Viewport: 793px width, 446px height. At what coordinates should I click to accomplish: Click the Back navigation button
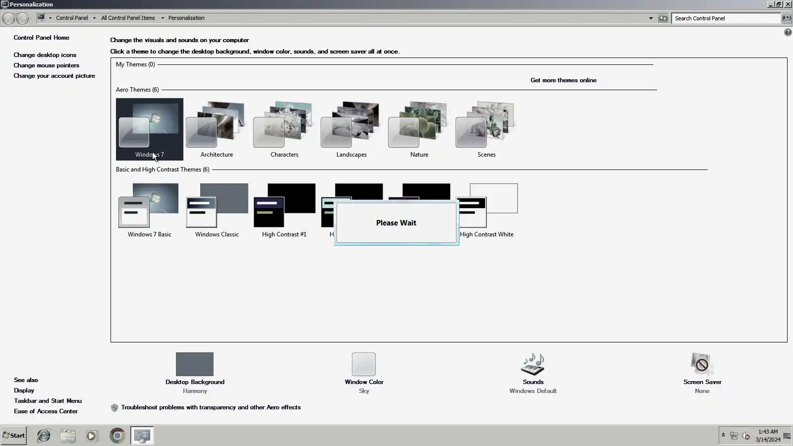click(8, 18)
